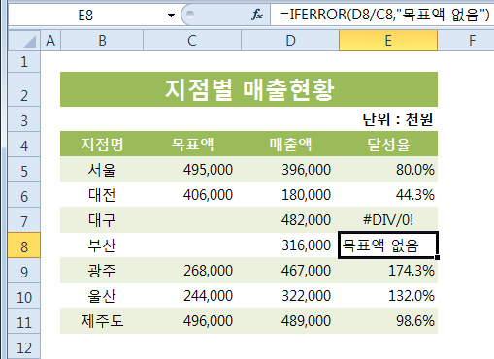
Task: Select row 7 header
Action: (x=24, y=220)
